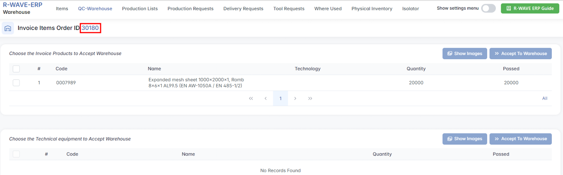This screenshot has width=563, height=175.
Task: Open the R-WAVE ERP Guide
Action: point(530,8)
